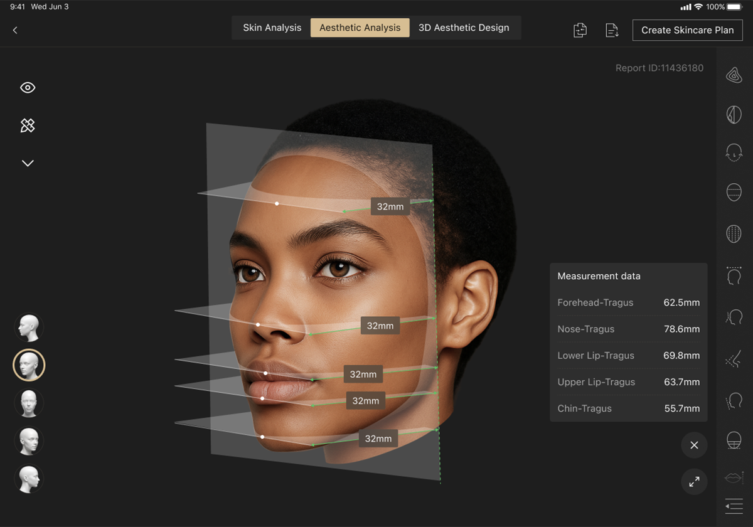This screenshot has height=527, width=753.
Task: Expand the view with fullscreen arrows
Action: pyautogui.click(x=694, y=482)
